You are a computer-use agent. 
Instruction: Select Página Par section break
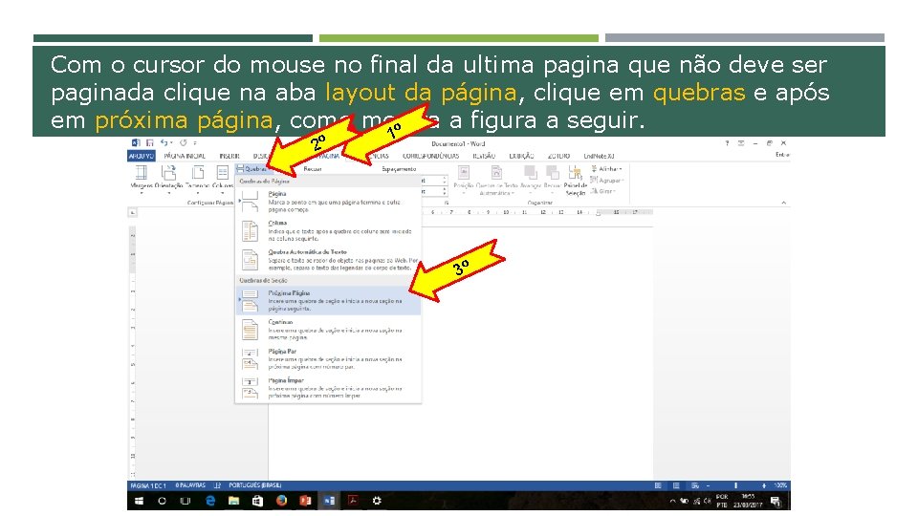[328, 358]
